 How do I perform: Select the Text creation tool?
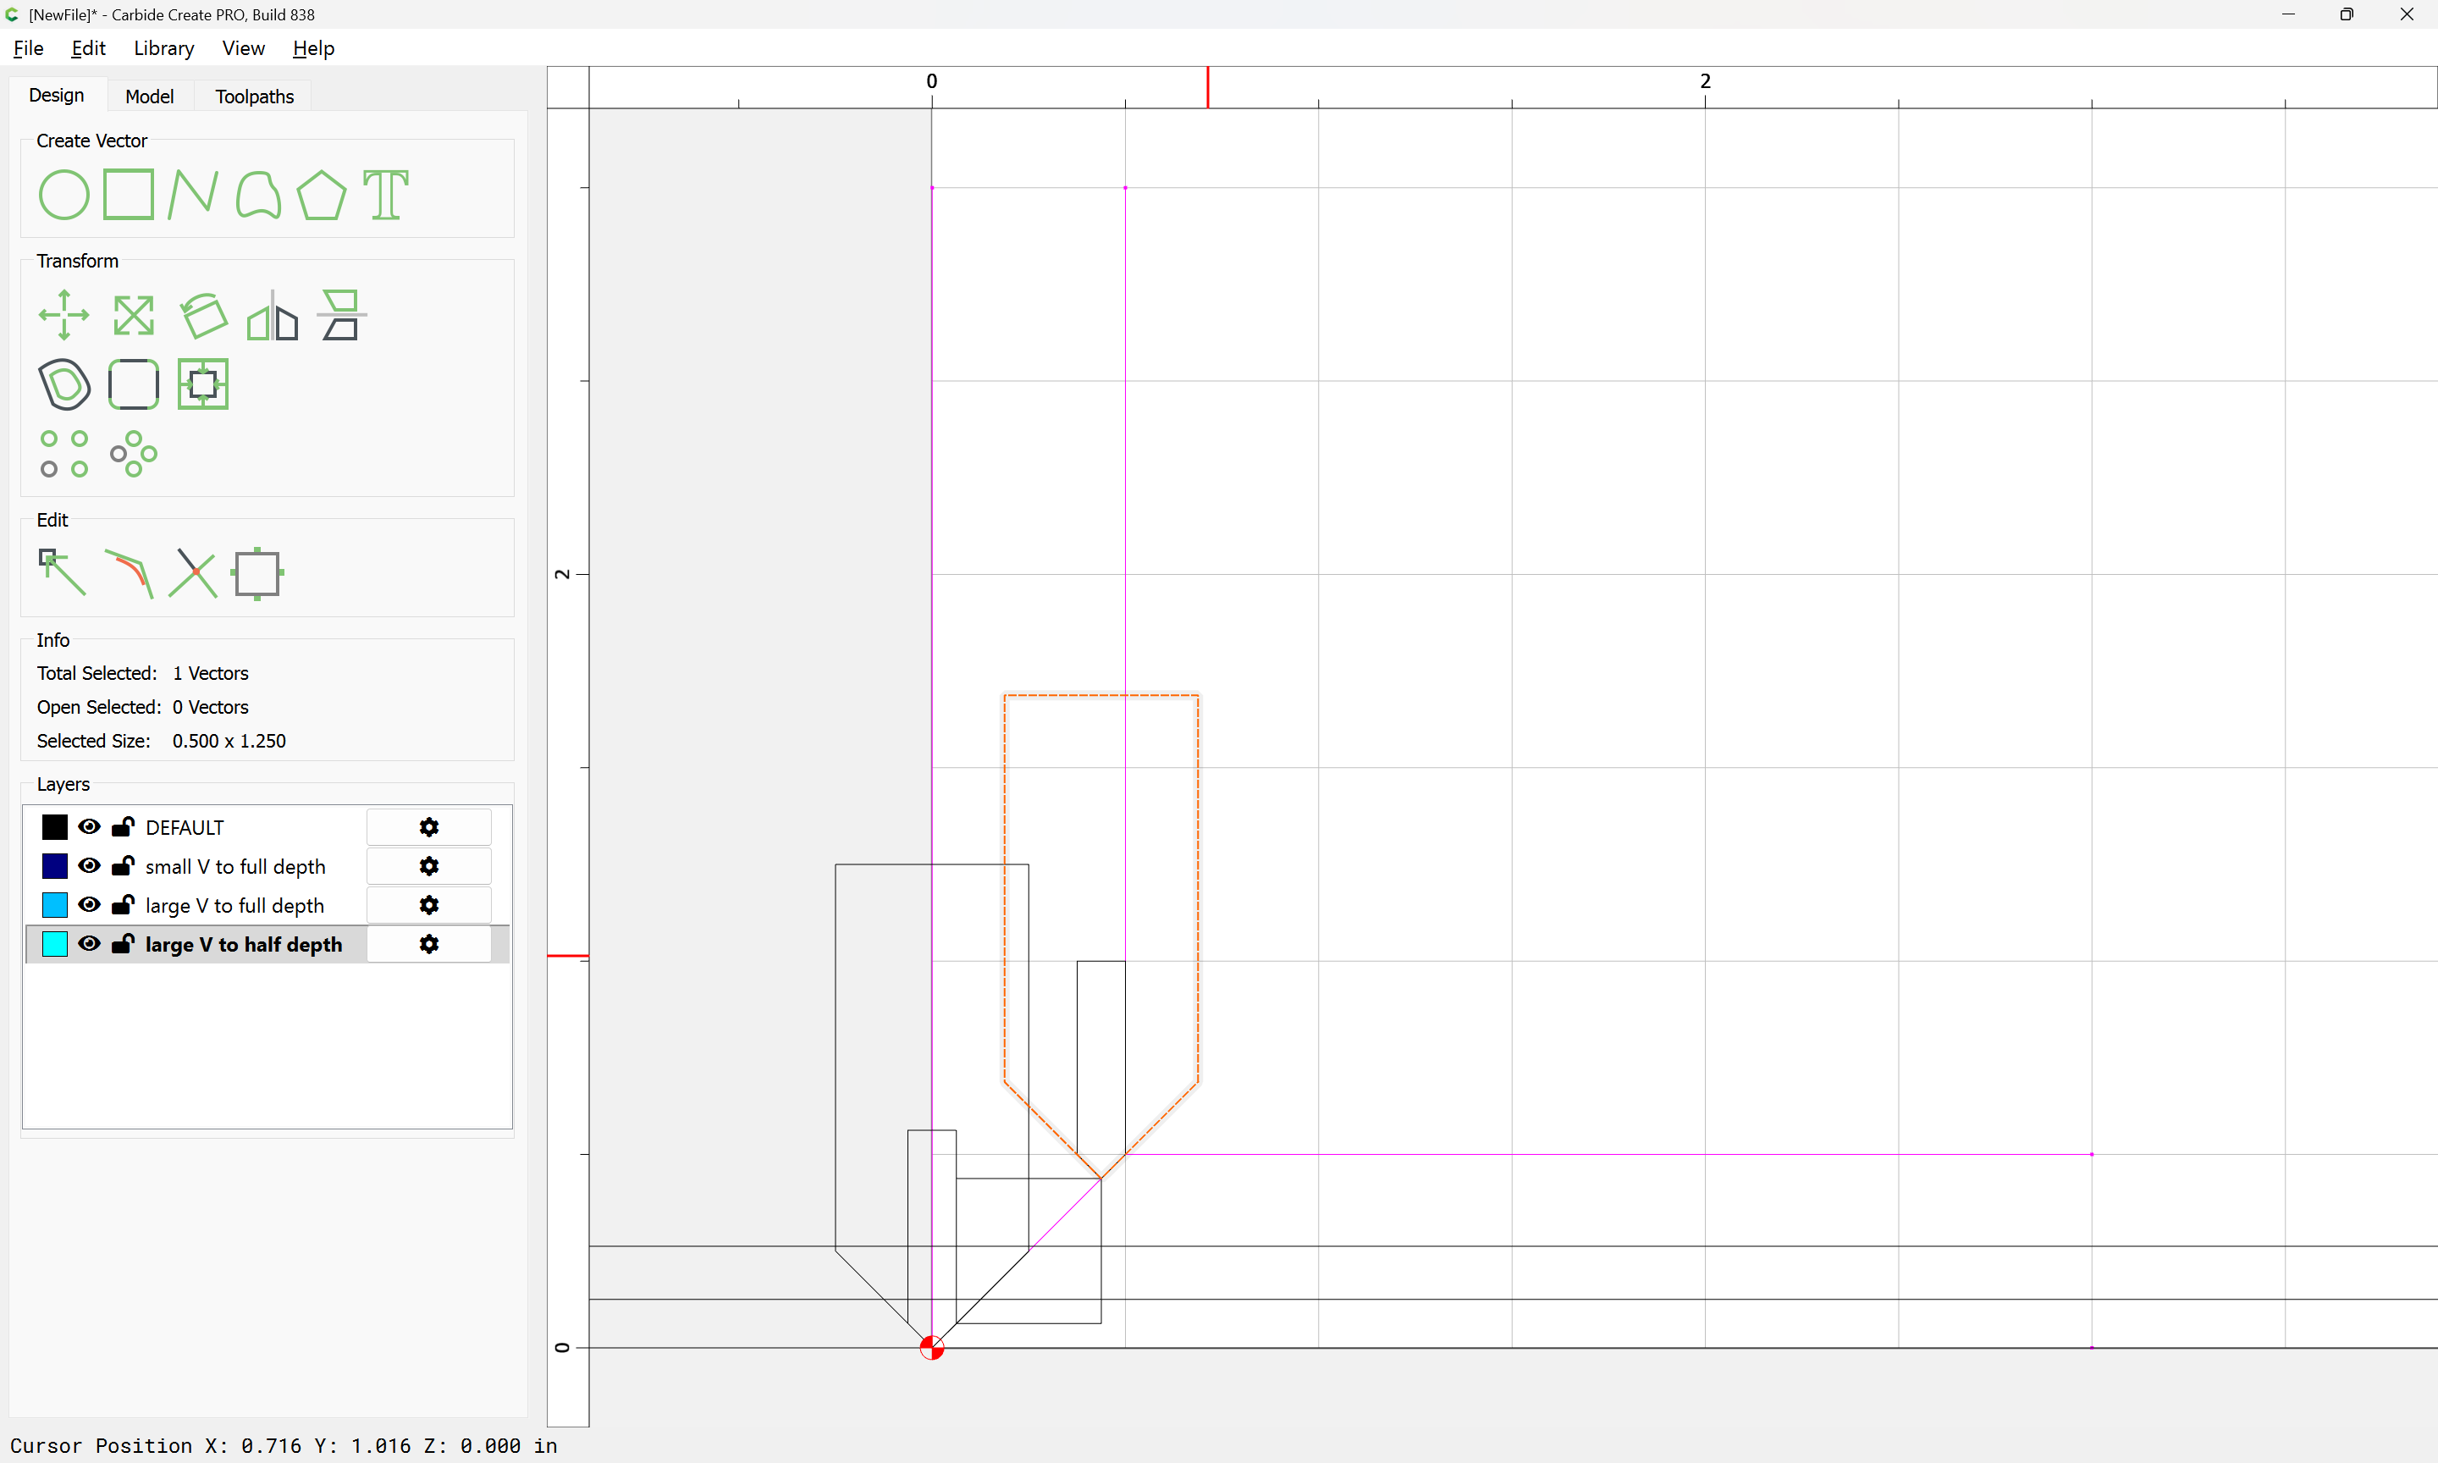coord(385,194)
